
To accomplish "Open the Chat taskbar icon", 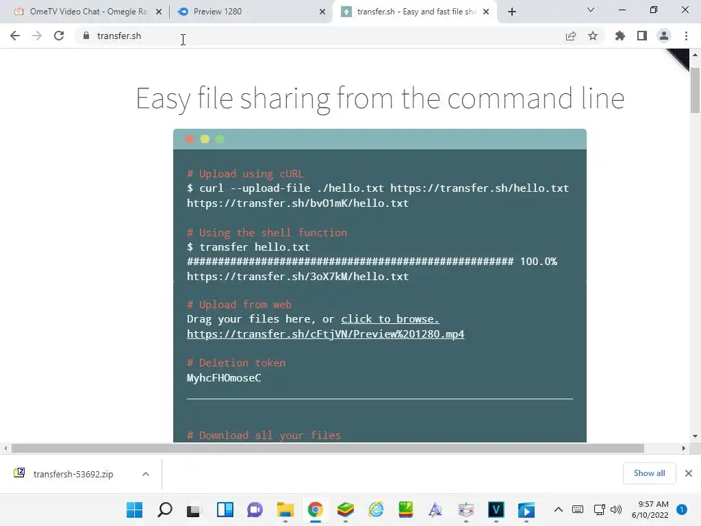I will coord(255,510).
